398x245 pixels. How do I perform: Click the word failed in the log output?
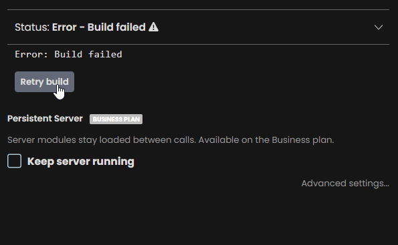coord(105,54)
